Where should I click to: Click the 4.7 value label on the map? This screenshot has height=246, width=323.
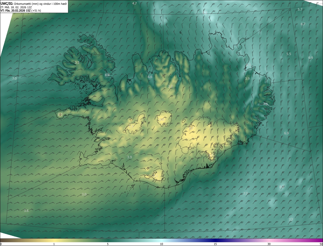click(134, 3)
